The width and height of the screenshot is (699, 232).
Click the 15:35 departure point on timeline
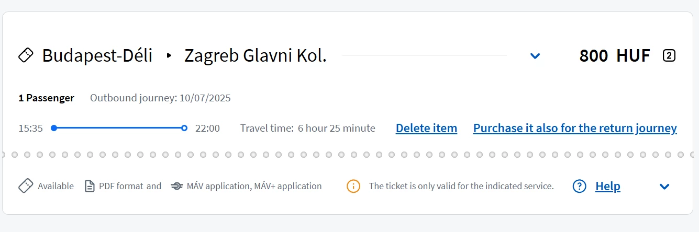coord(54,128)
